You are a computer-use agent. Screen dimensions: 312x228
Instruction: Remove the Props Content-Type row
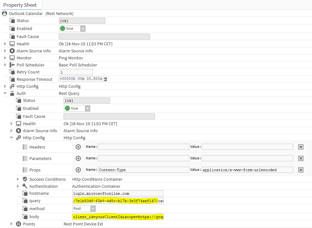pos(301,170)
